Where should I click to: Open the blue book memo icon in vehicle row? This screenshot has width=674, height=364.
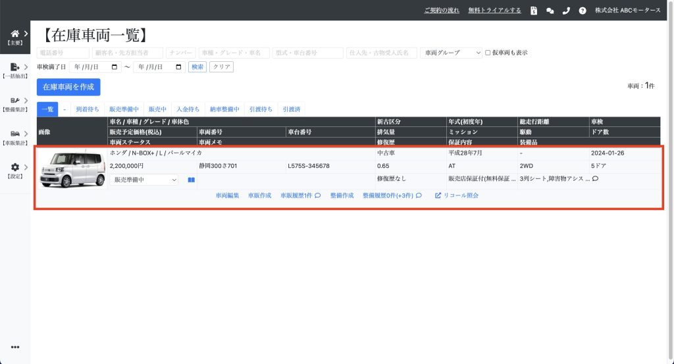coord(192,180)
